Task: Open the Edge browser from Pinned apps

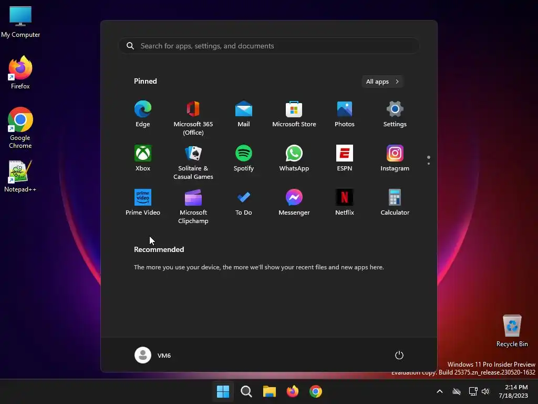Action: (x=143, y=114)
